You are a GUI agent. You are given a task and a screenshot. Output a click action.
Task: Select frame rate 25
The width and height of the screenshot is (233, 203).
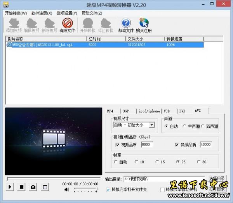coord(177,162)
